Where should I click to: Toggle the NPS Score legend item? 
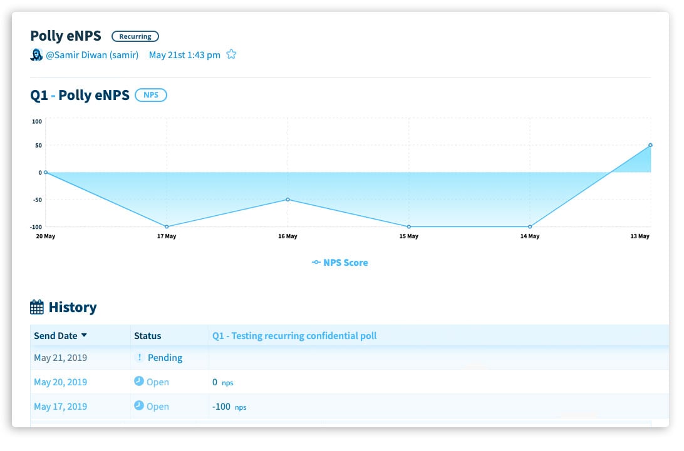coord(340,263)
